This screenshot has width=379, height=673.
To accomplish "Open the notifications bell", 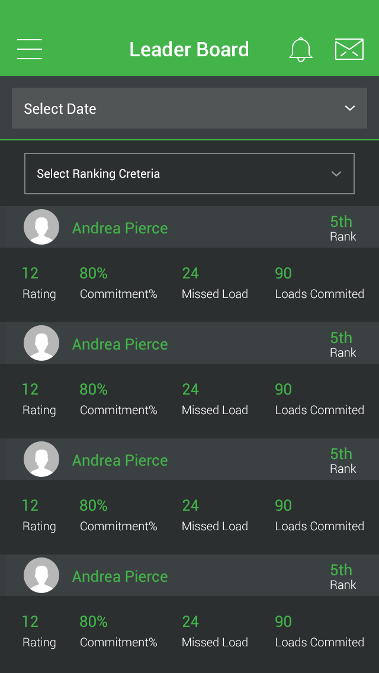I will 300,49.
